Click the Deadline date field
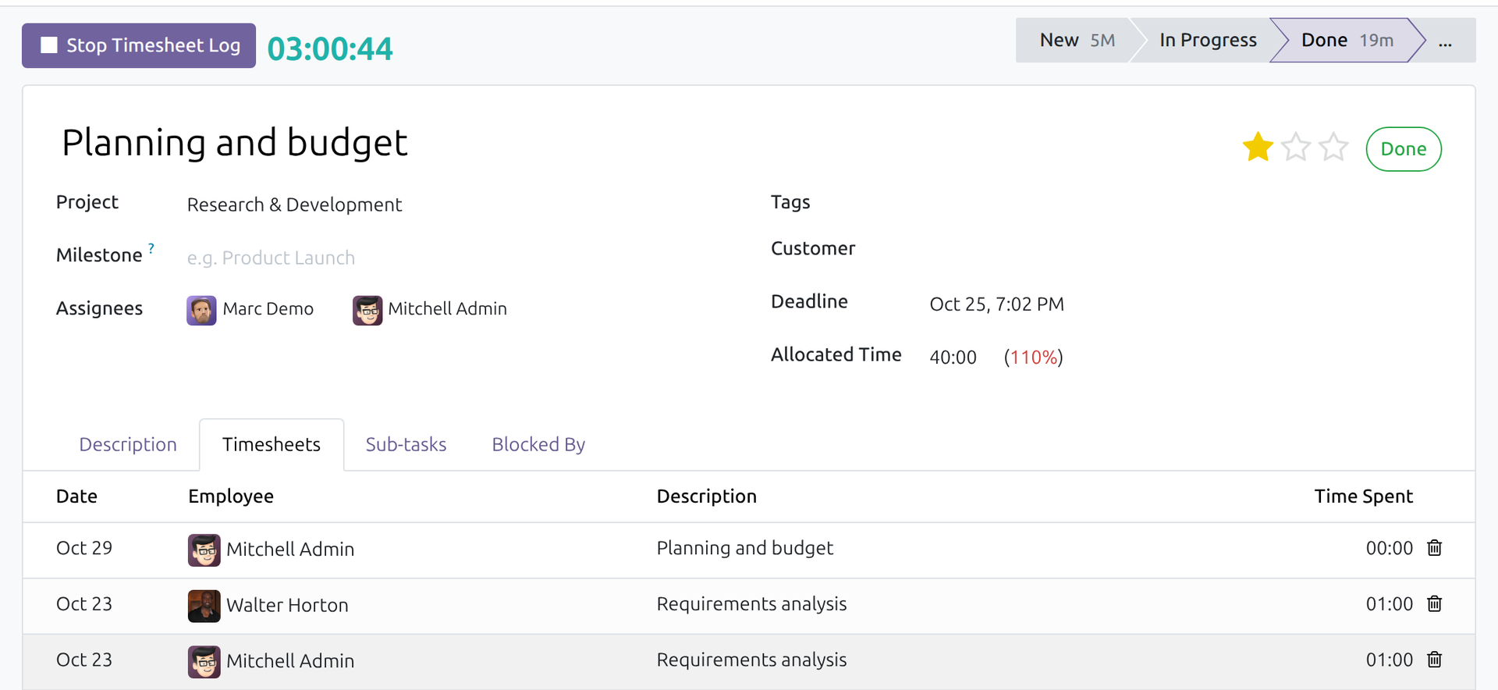Screen dimensions: 1498x690 [997, 304]
